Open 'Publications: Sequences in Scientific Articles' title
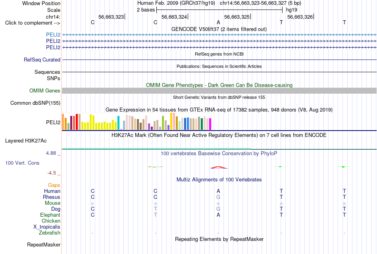The image size is (377, 254). point(219,66)
